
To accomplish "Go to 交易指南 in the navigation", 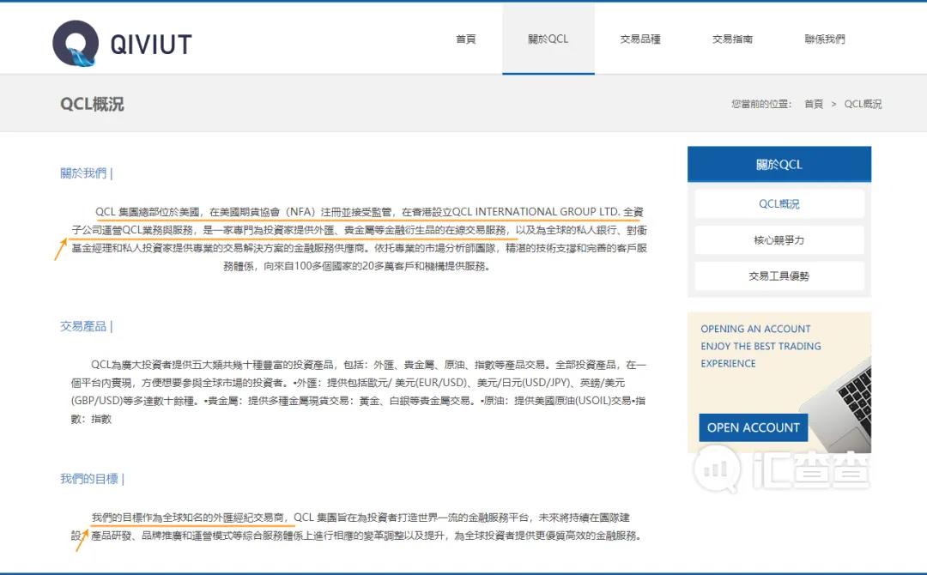I will [x=732, y=39].
